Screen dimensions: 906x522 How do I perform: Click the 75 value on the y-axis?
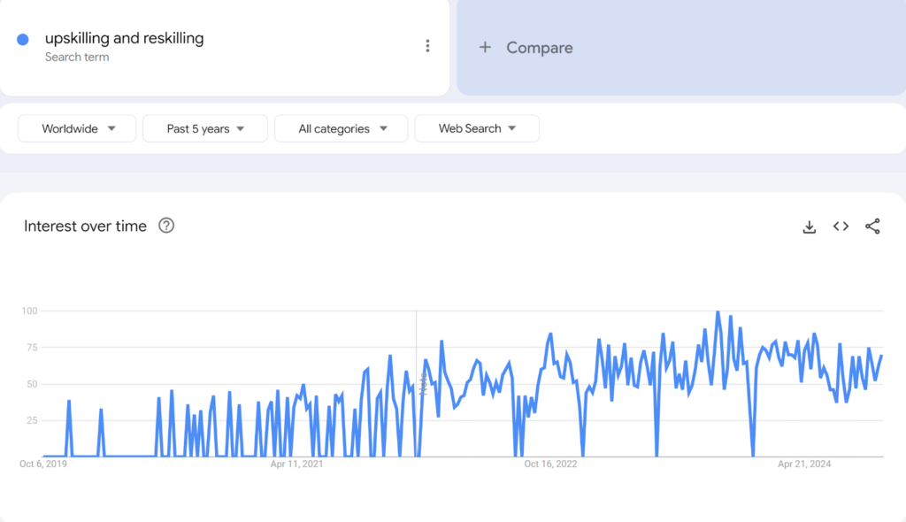tap(32, 348)
